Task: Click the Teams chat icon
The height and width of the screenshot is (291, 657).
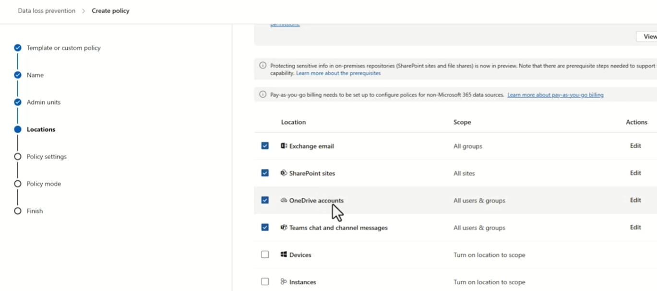Action: pyautogui.click(x=284, y=228)
